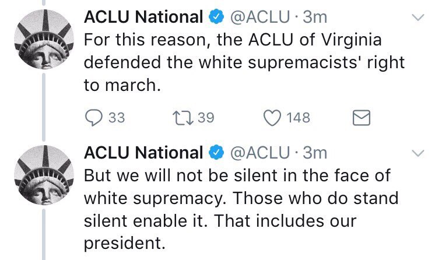Click the 3m timestamp on the second tweet
Screen dimensions: 435x260
316,153
